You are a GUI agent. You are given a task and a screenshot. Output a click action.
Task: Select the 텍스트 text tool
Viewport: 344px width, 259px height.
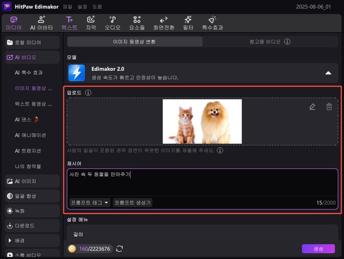[69, 23]
